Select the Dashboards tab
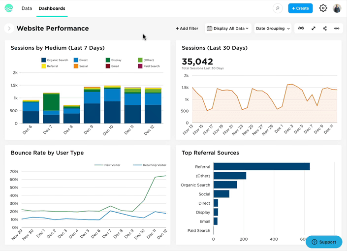The image size is (347, 251). point(52,8)
